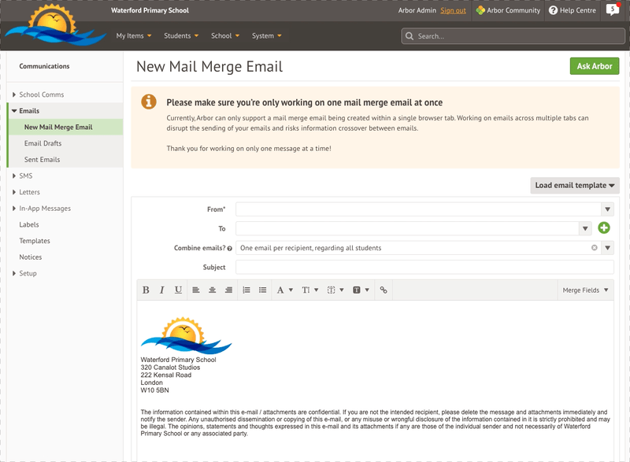Expand the School Comms section

[x=41, y=94]
